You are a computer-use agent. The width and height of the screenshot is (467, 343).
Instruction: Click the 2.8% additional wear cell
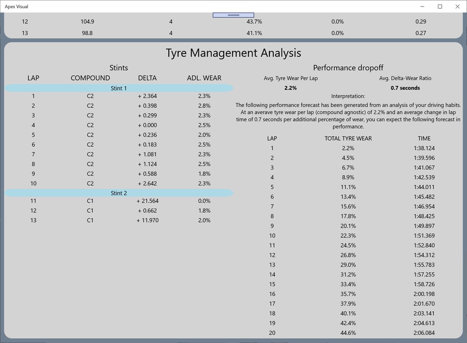point(204,105)
